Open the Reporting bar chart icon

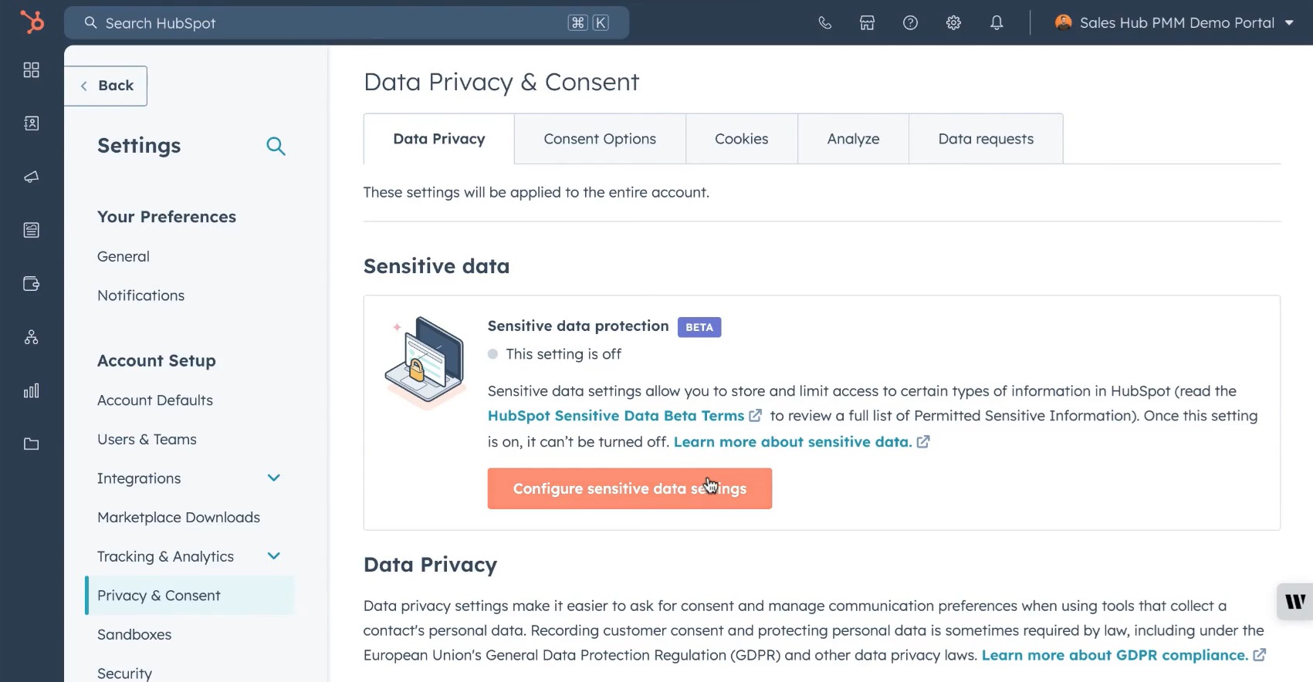[x=31, y=390]
